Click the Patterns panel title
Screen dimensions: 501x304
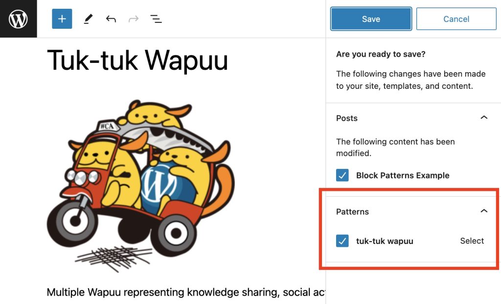pyautogui.click(x=352, y=212)
